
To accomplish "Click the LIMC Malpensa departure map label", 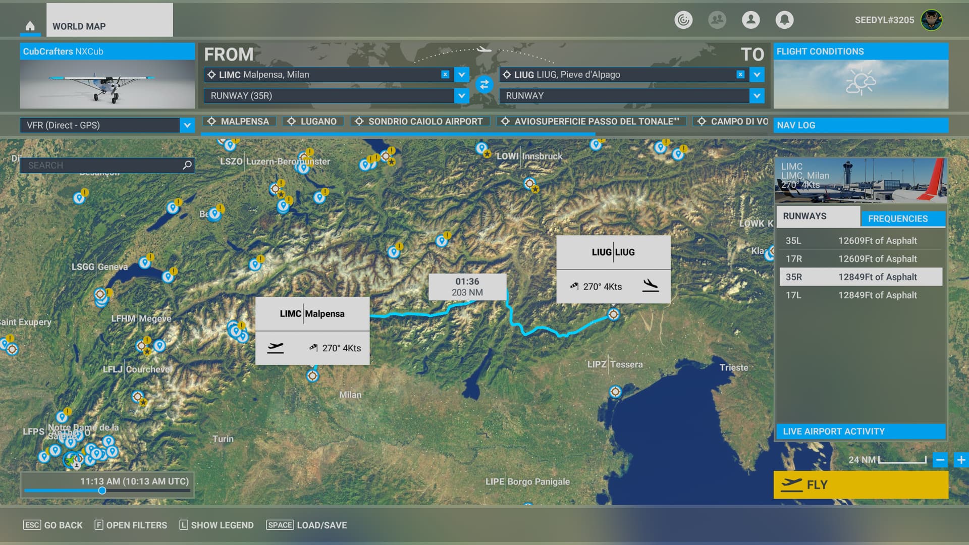I will pyautogui.click(x=312, y=314).
